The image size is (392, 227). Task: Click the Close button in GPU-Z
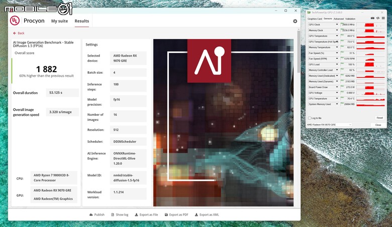(x=378, y=125)
